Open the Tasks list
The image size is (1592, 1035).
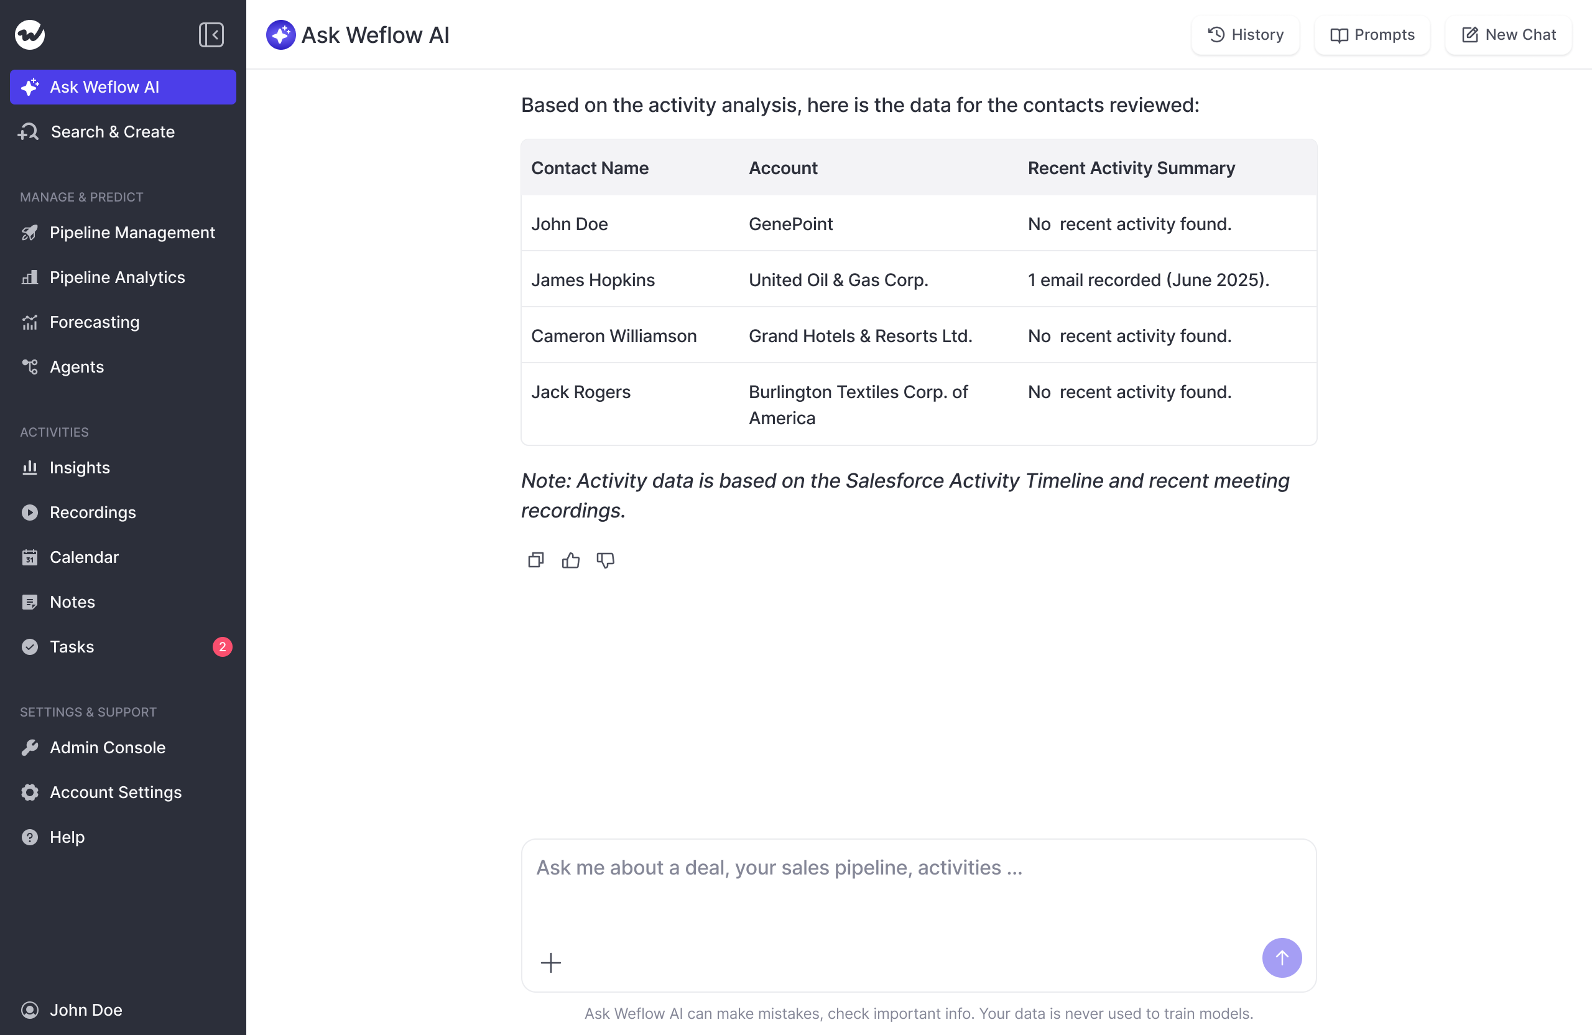pos(123,647)
